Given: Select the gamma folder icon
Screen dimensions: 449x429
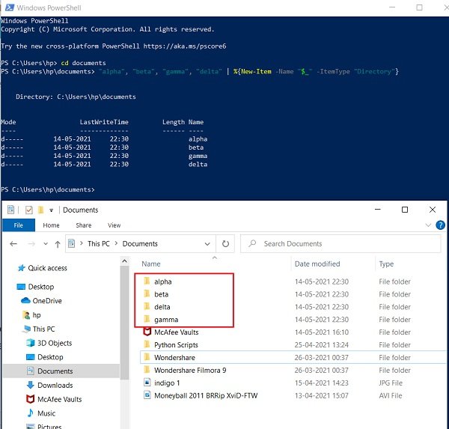Looking at the screenshot, I should (147, 319).
